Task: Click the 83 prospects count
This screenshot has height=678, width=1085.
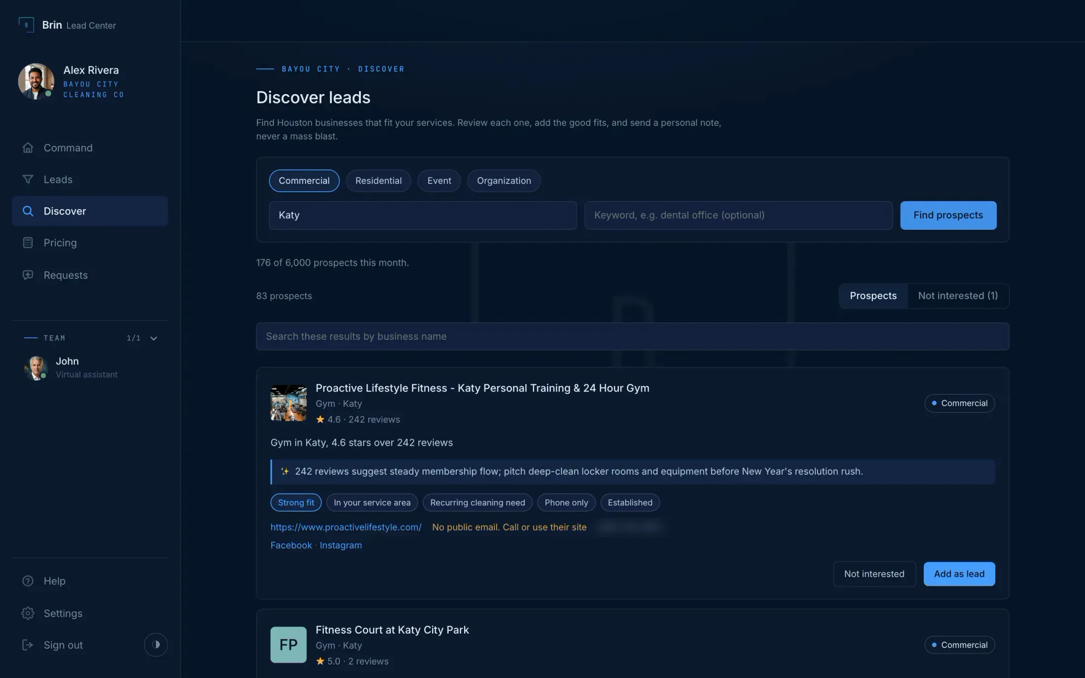Action: pos(284,296)
